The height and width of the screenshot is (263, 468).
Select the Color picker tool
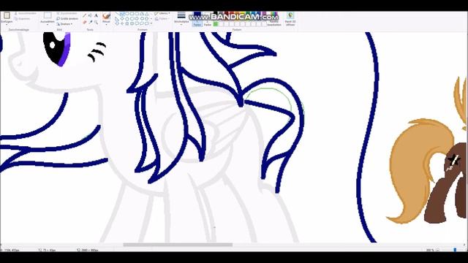pos(91,22)
